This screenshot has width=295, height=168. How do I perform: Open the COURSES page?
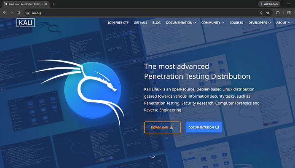[x=236, y=23]
